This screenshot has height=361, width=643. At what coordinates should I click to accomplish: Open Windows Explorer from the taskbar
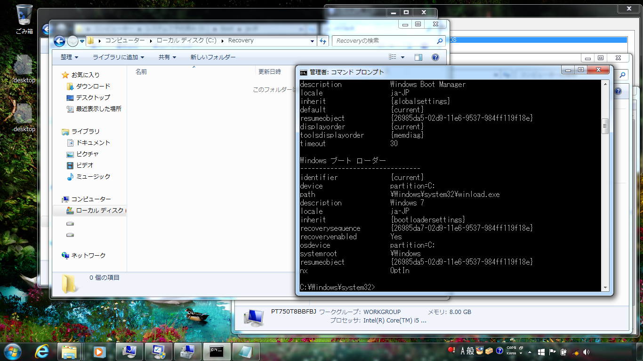tap(70, 351)
